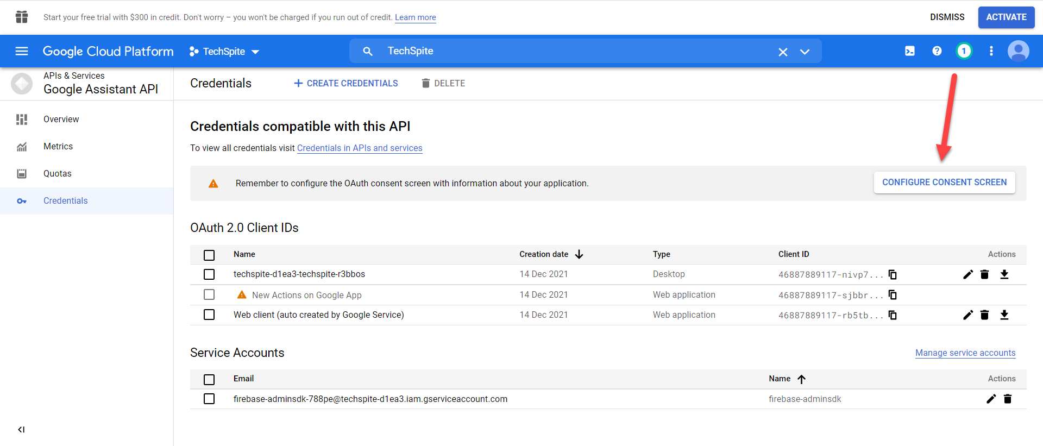
Task: Go to Metrics in the sidebar
Action: pyautogui.click(x=58, y=147)
